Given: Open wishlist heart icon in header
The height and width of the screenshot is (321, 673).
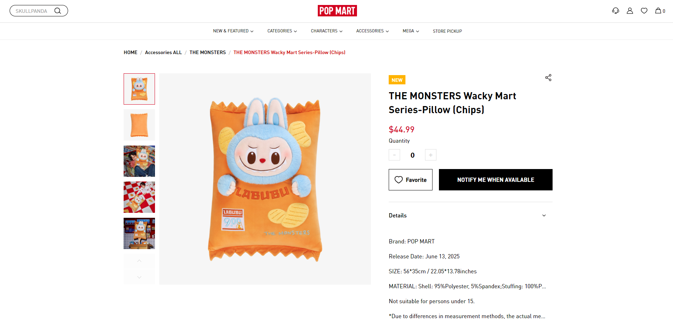Looking at the screenshot, I should pyautogui.click(x=644, y=11).
